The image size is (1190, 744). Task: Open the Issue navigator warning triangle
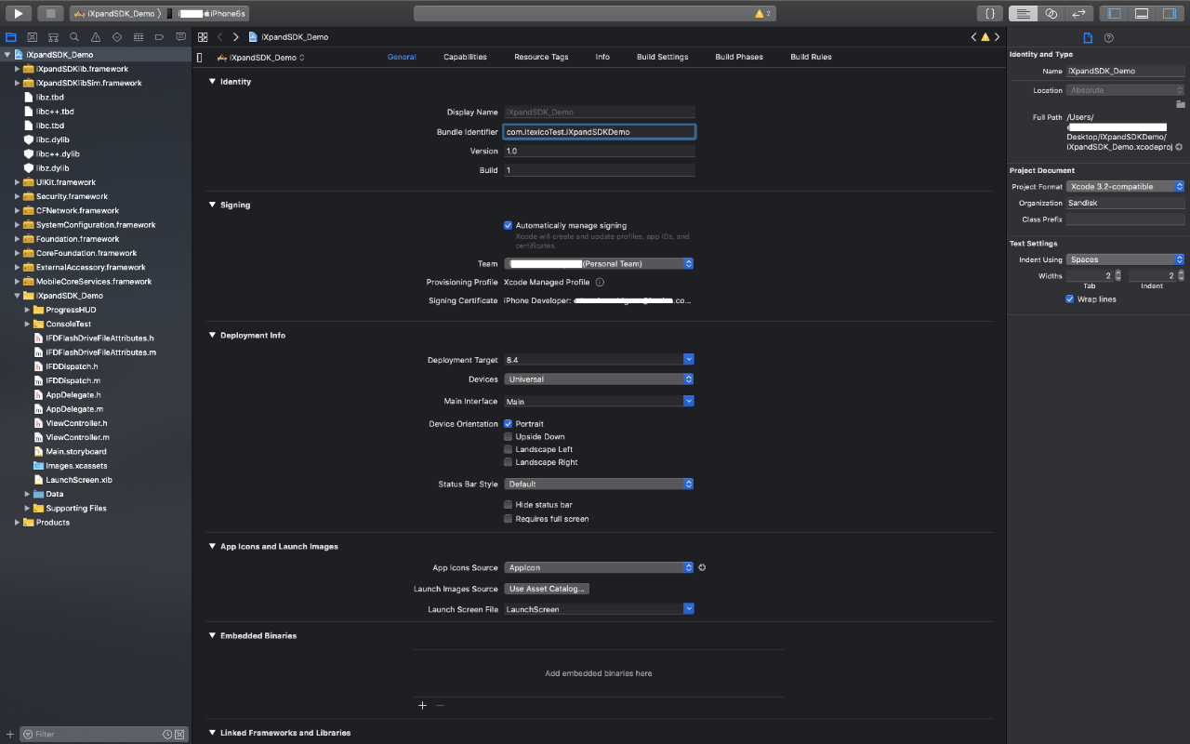(x=96, y=37)
